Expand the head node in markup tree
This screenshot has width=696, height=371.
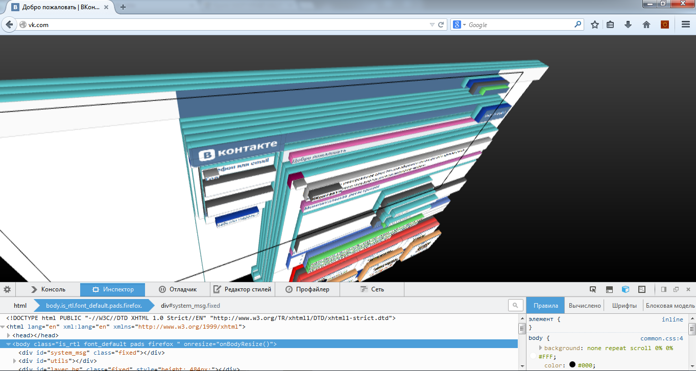pos(9,335)
